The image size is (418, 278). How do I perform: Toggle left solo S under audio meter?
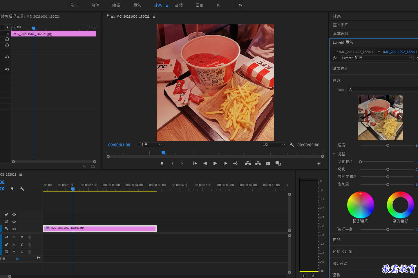304,275
